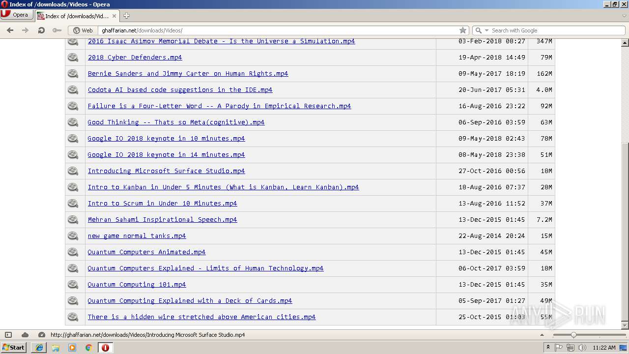The height and width of the screenshot is (354, 629).
Task: Click video icon beside Good Thinking row
Action: point(73,122)
